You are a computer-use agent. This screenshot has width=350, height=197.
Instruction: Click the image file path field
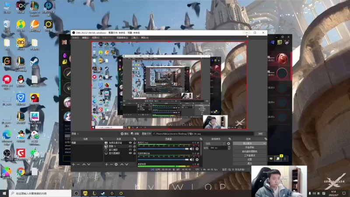[203, 134]
